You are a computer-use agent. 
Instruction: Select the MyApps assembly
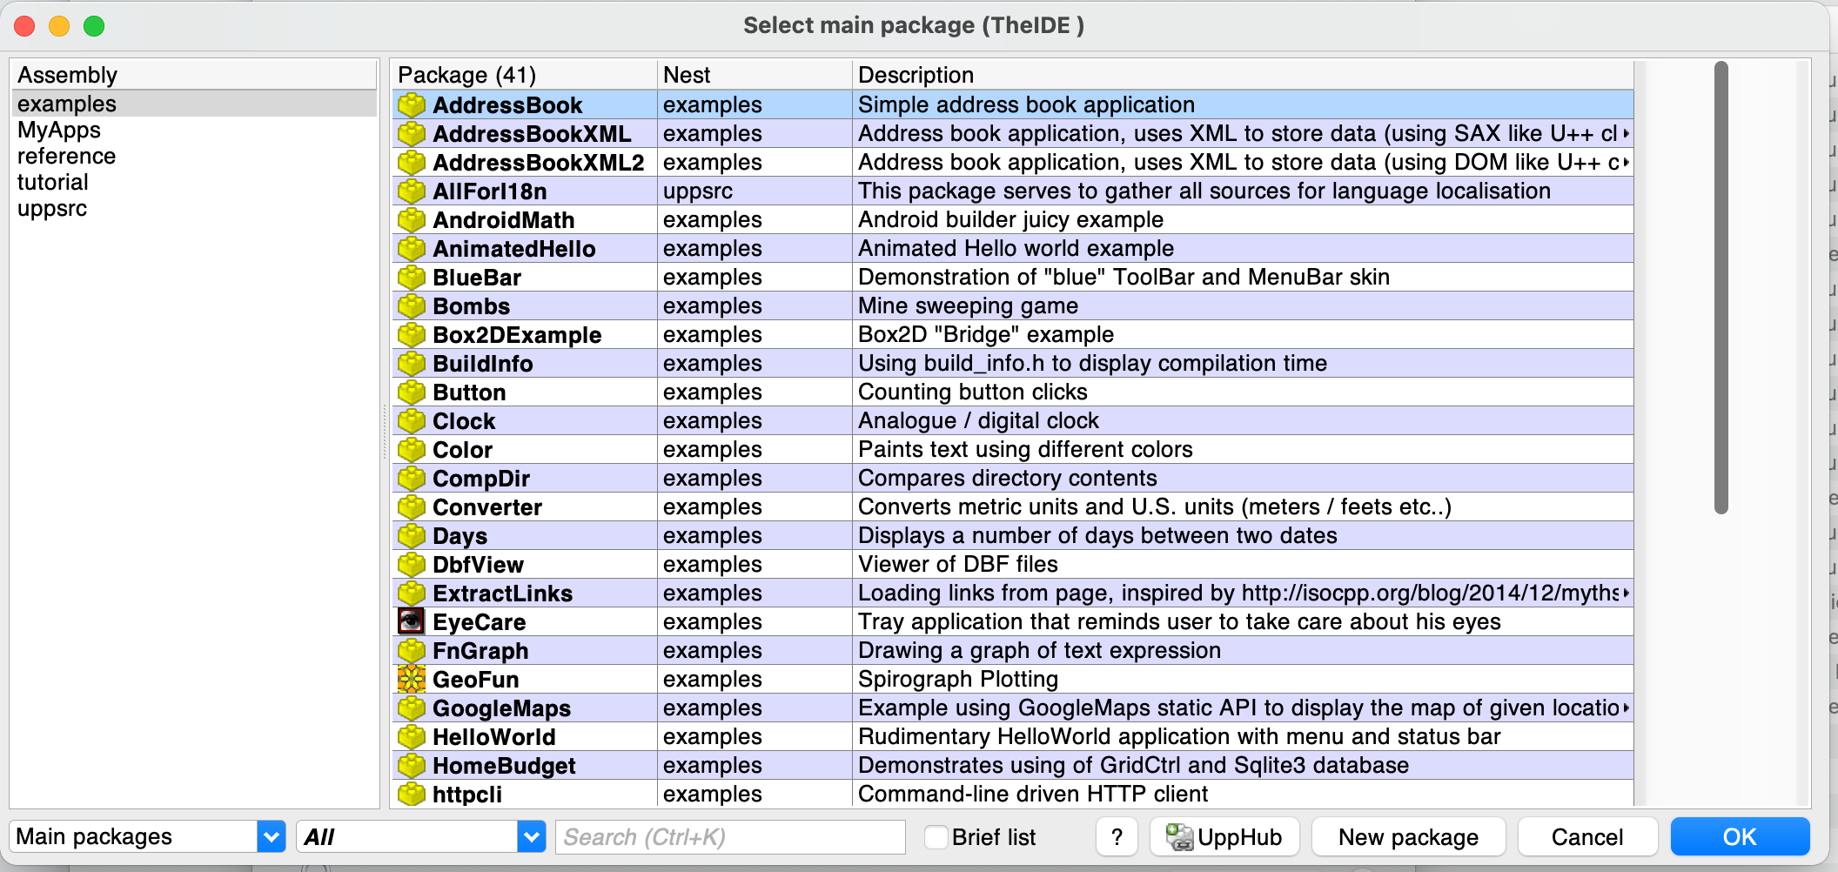[59, 131]
